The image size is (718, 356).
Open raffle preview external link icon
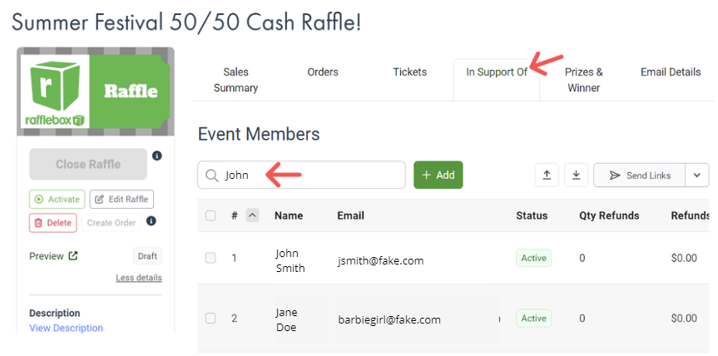[73, 256]
